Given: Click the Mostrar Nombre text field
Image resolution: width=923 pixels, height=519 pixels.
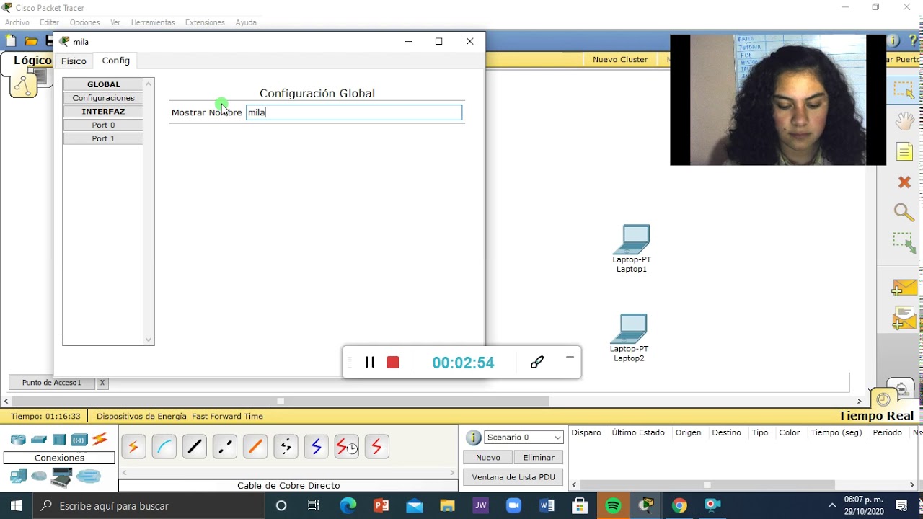Looking at the screenshot, I should point(354,112).
